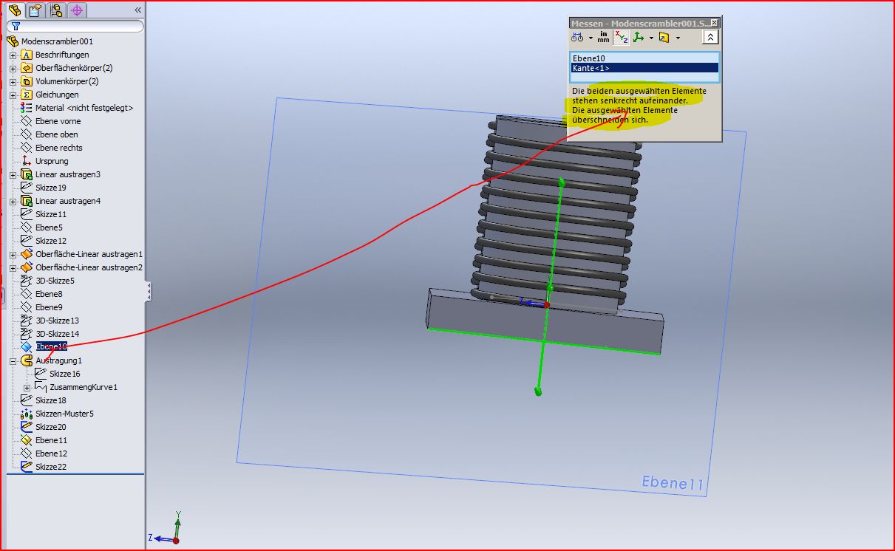Select Skizze19 sketch
The image size is (895, 551).
[50, 188]
